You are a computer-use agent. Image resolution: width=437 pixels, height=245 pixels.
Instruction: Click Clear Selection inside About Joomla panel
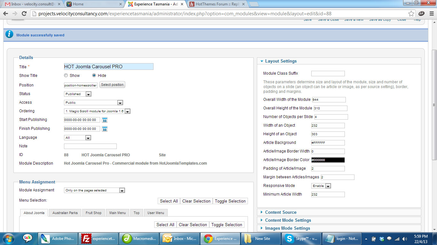click(x=193, y=225)
